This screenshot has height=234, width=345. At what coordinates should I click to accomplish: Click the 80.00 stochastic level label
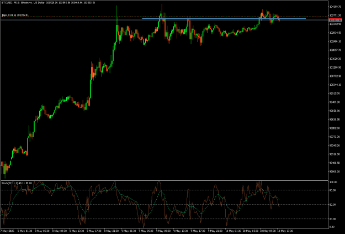click(333, 190)
